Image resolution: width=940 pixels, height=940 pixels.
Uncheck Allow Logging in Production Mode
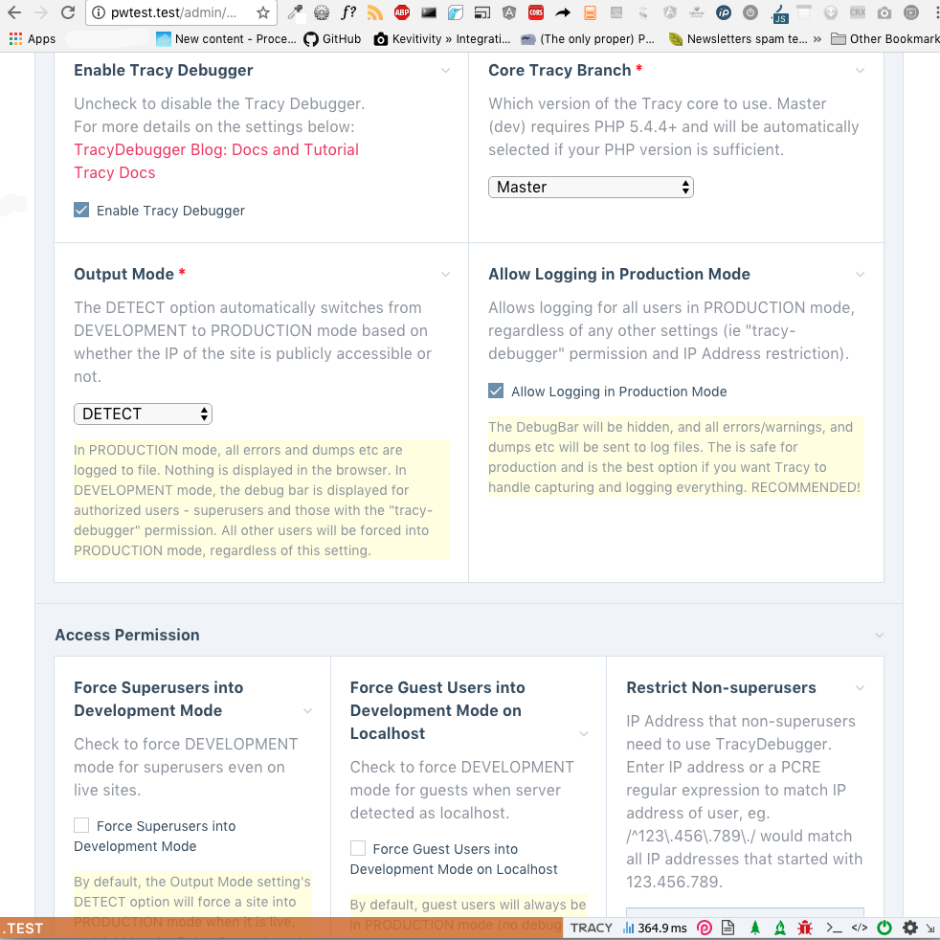tap(496, 391)
